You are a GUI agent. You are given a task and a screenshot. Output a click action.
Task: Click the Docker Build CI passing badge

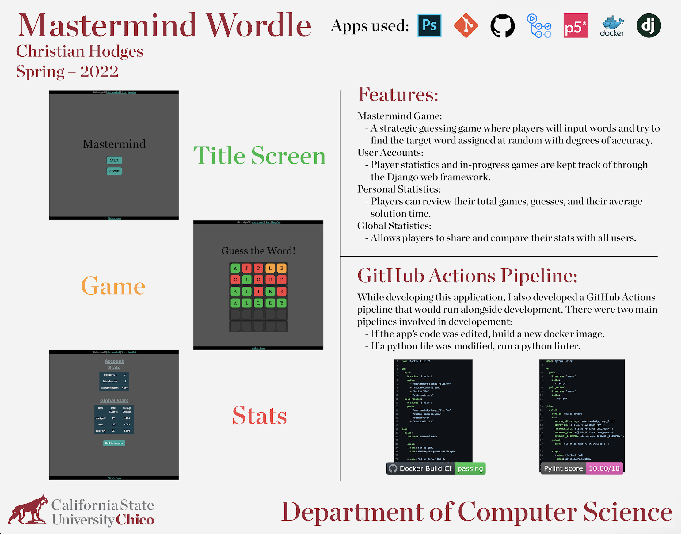436,468
